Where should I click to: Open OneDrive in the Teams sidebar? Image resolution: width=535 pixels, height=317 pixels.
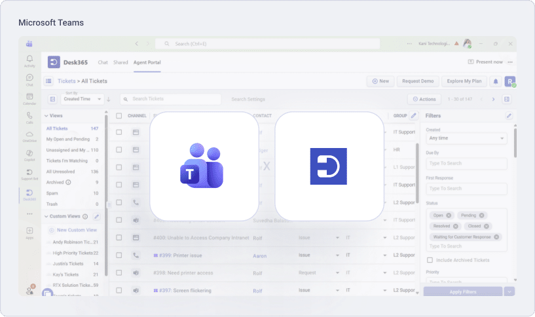[x=29, y=136]
